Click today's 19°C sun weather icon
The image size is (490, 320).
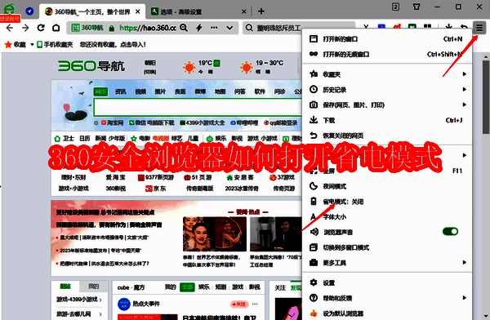[x=189, y=68]
